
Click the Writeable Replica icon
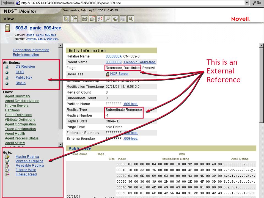coord(7,161)
